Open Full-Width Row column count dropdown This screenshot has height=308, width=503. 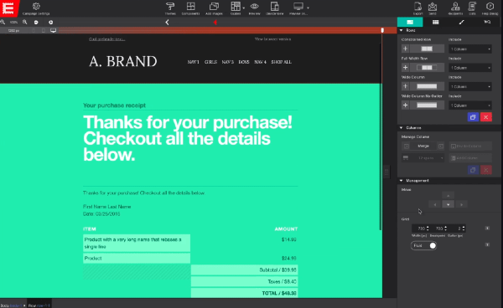pos(470,68)
